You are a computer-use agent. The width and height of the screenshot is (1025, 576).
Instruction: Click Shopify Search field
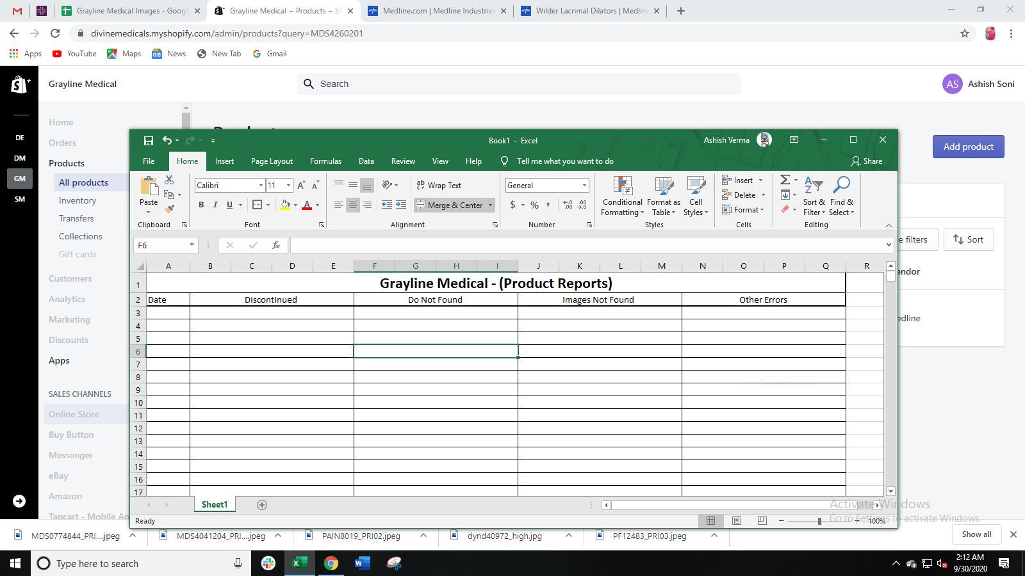tap(519, 84)
